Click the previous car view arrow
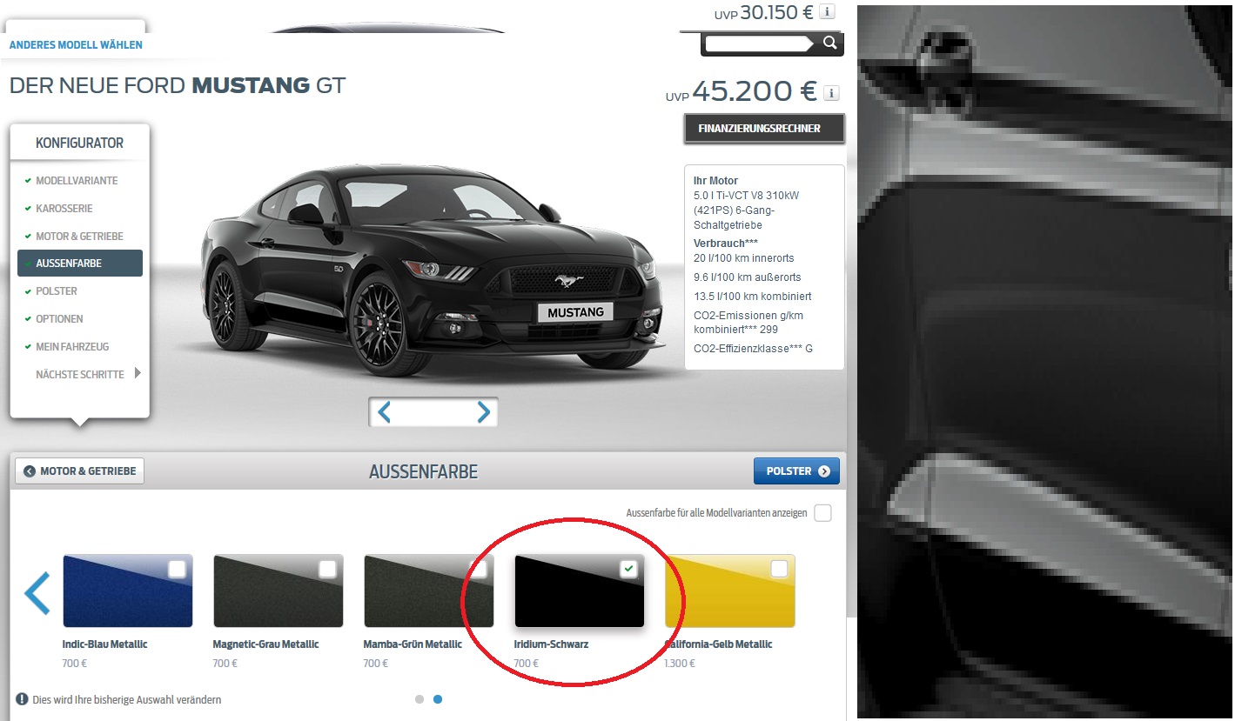This screenshot has width=1235, height=721. coord(384,412)
